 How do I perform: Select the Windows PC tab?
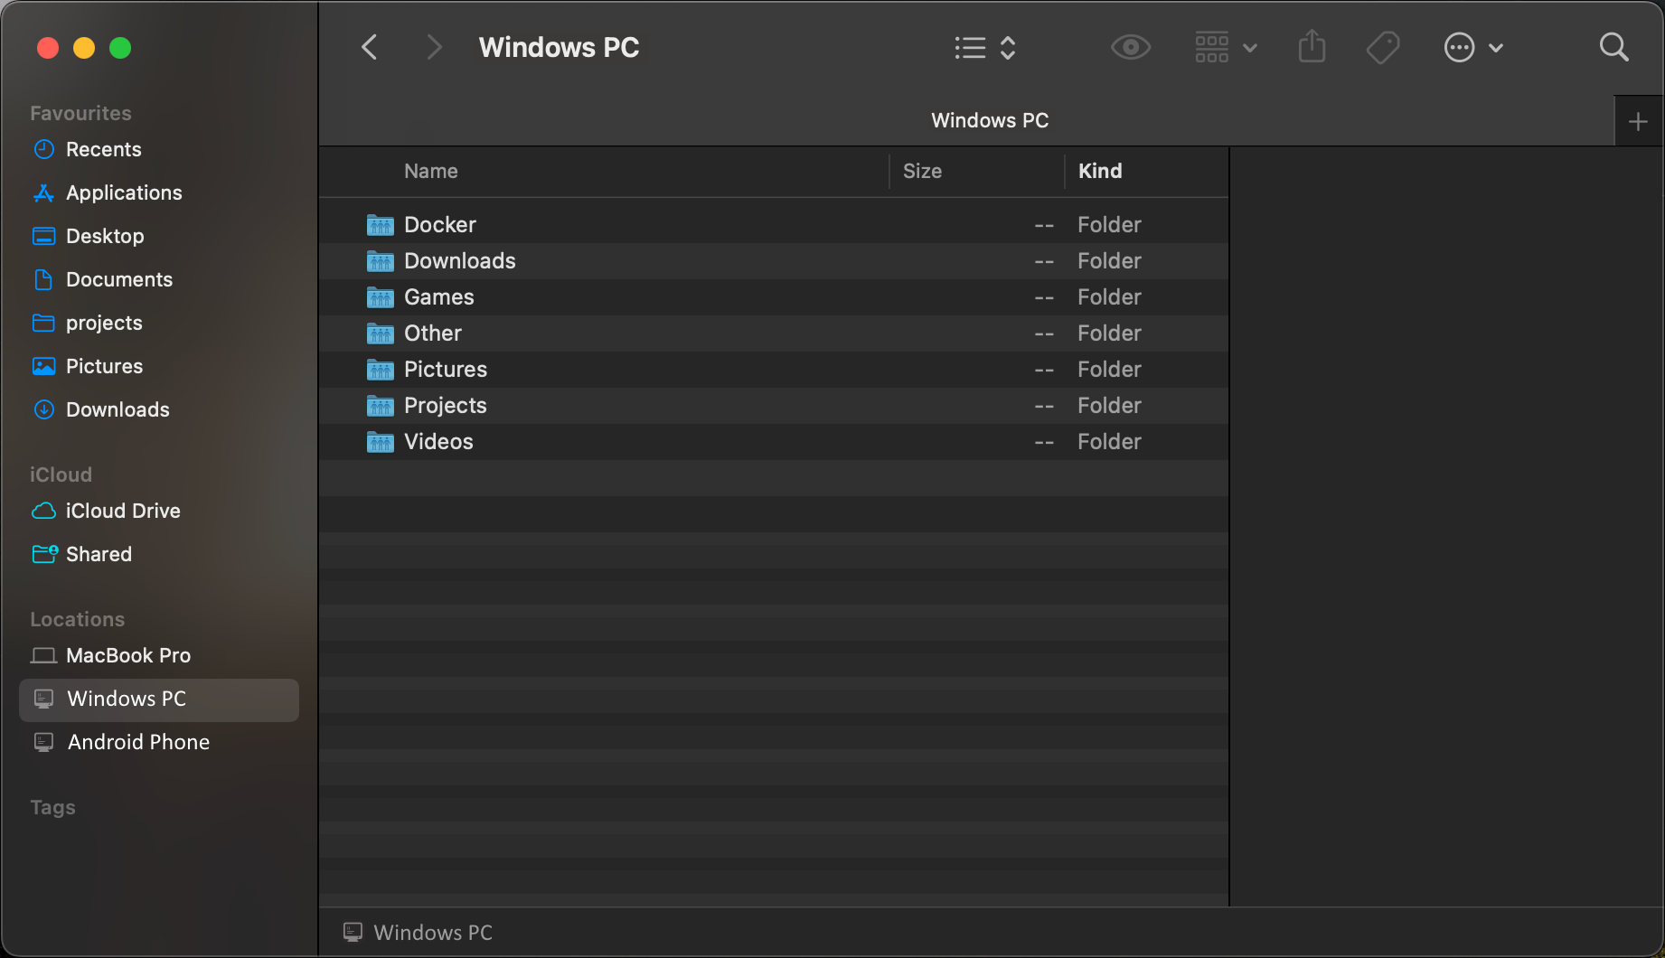point(990,120)
